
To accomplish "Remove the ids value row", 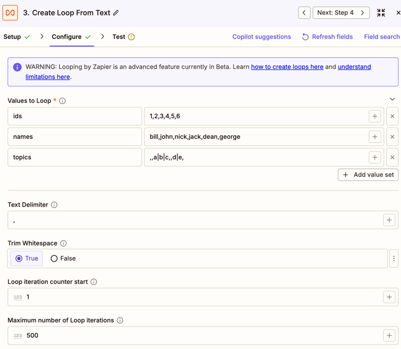I will point(392,116).
